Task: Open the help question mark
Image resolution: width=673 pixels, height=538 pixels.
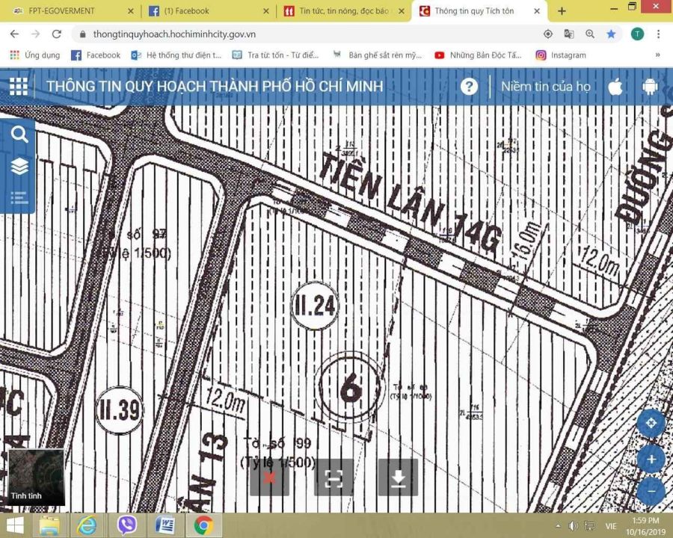Action: (x=469, y=86)
